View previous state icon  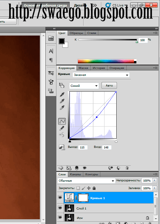[x=110, y=168]
